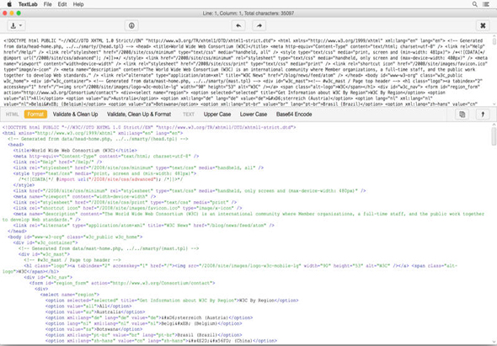Open the TextLab application menu
The width and height of the screenshot is (497, 346).
tap(28, 4)
